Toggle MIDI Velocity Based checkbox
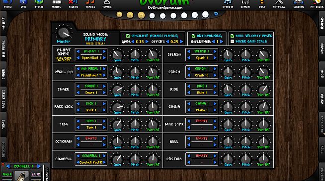The width and height of the screenshot is (325, 181). (x=232, y=36)
